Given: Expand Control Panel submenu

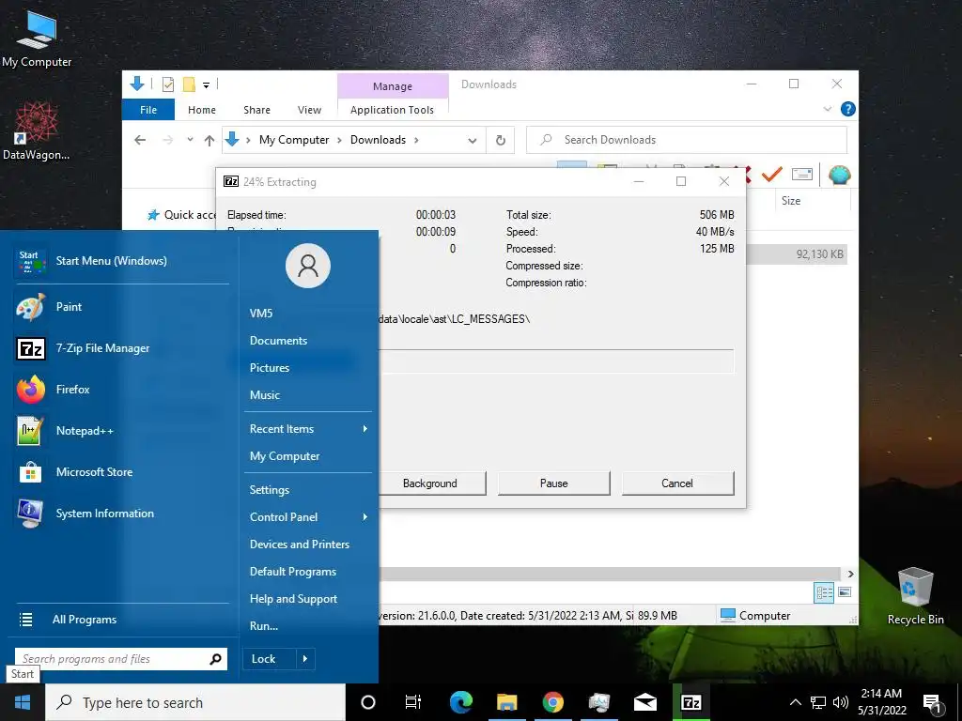Looking at the screenshot, I should pyautogui.click(x=365, y=517).
